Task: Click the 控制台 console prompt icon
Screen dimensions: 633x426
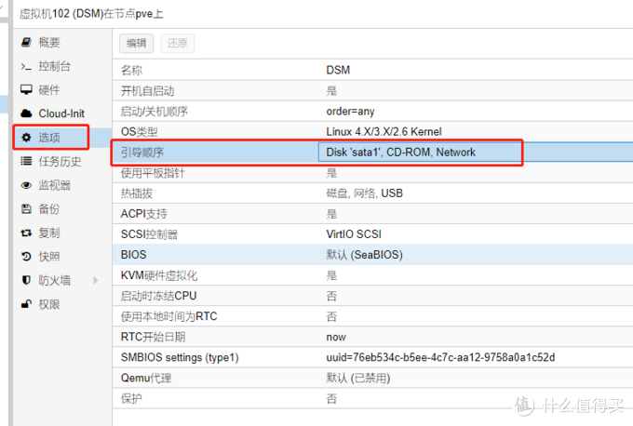Action: click(x=26, y=66)
